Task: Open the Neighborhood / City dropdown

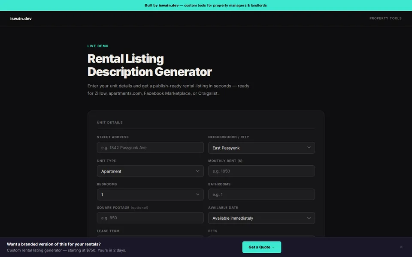Action: pyautogui.click(x=261, y=148)
